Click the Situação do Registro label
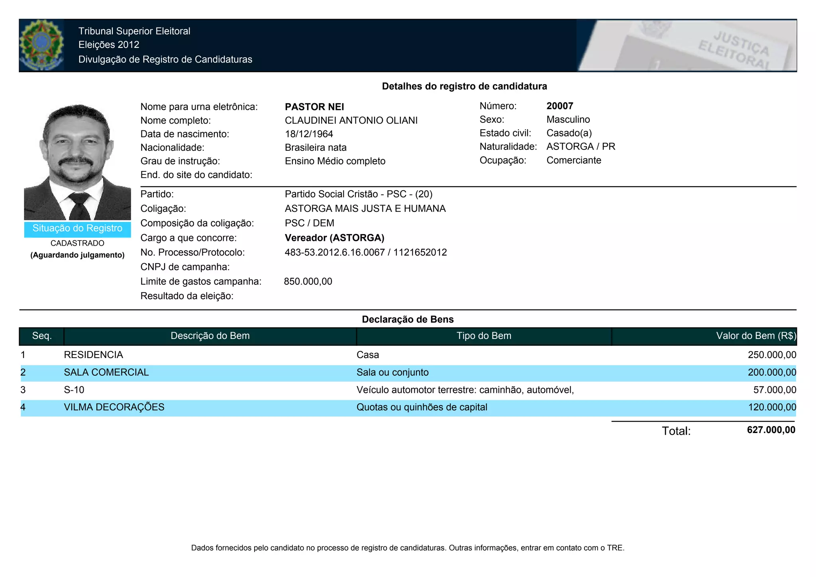This screenshot has width=816, height=577. tap(77, 228)
